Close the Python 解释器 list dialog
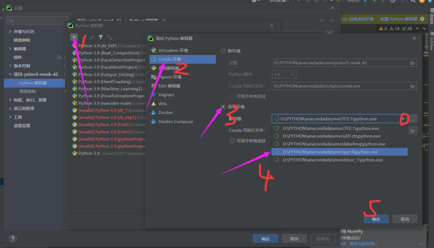Viewport: 434px width, 248px height. [271, 25]
